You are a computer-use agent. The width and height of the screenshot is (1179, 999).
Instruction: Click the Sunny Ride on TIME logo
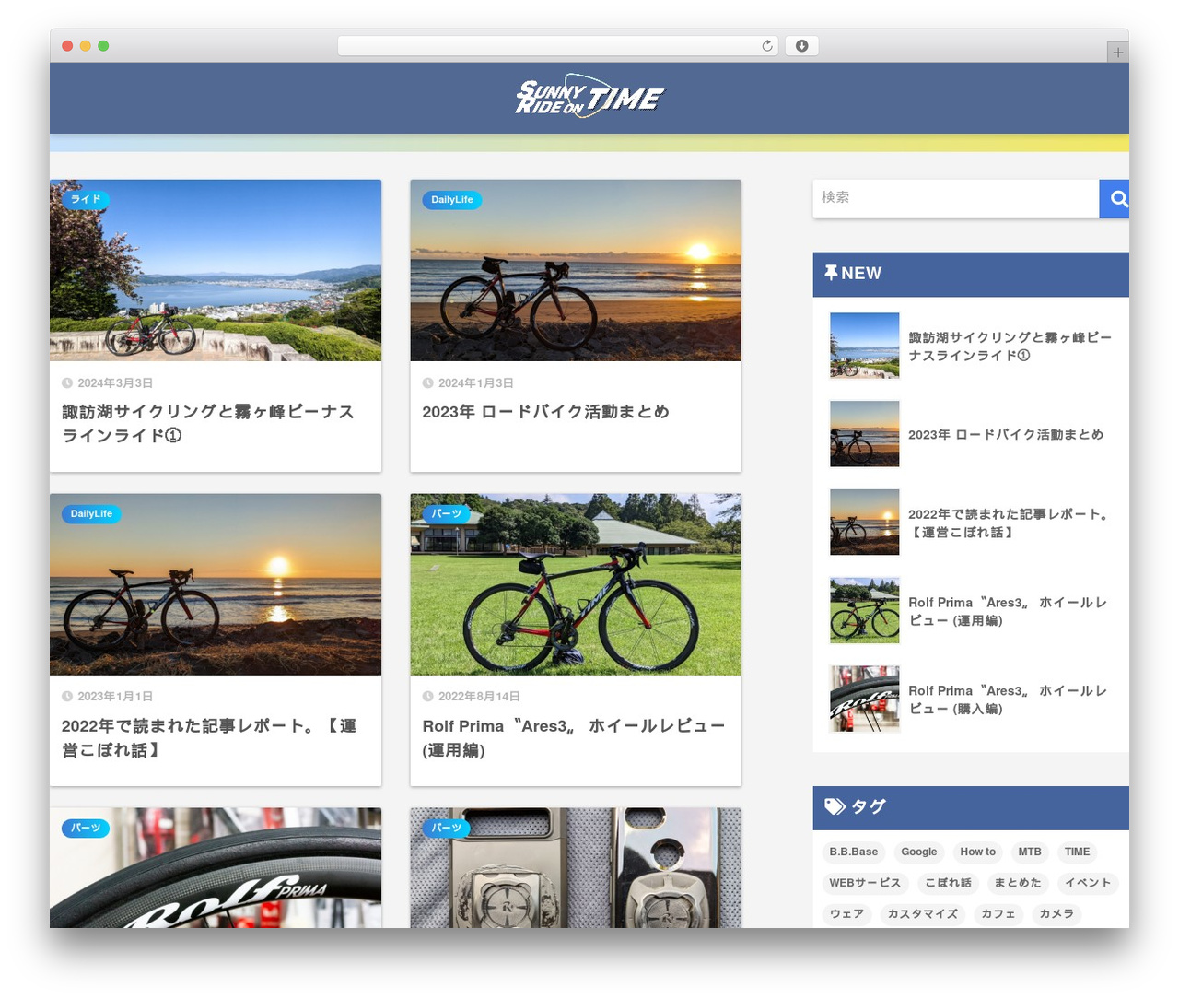pyautogui.click(x=589, y=96)
